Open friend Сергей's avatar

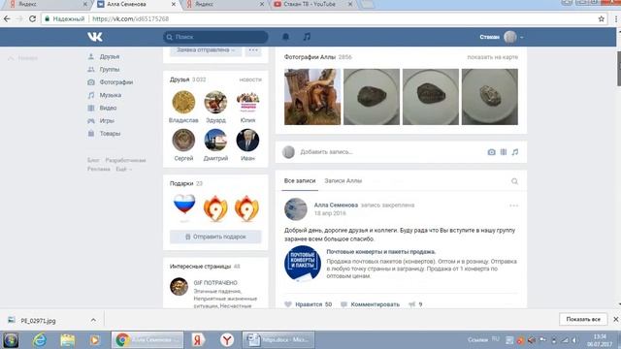click(183, 140)
